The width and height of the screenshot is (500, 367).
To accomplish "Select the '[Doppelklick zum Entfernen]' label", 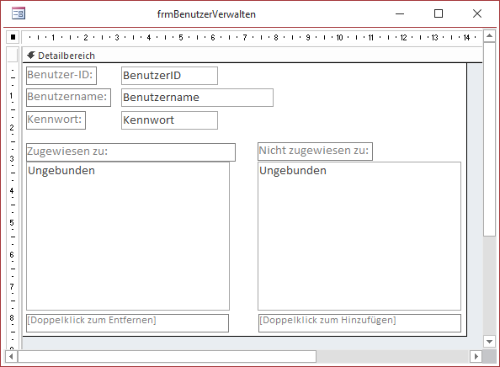I will 127,323.
